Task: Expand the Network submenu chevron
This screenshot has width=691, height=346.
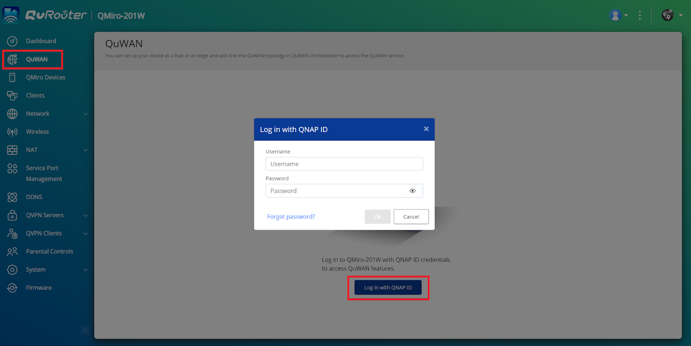Action: click(86, 114)
